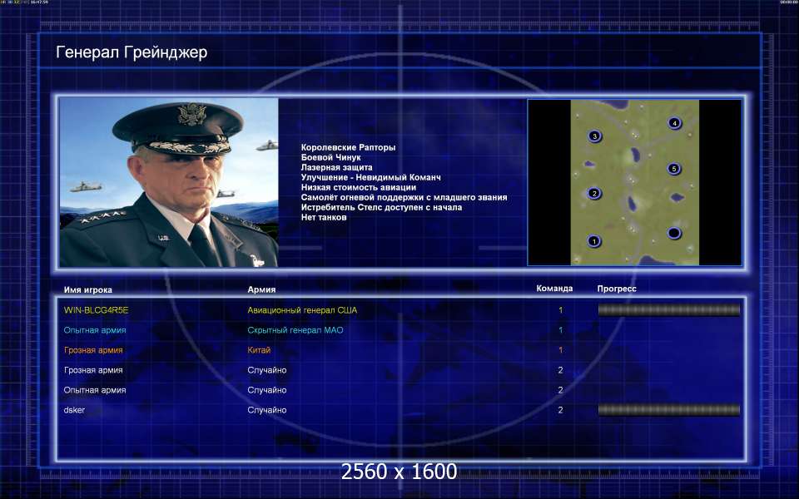Click start position marker 1 on minimap
Viewport: 799px width, 499px height.
(x=594, y=241)
